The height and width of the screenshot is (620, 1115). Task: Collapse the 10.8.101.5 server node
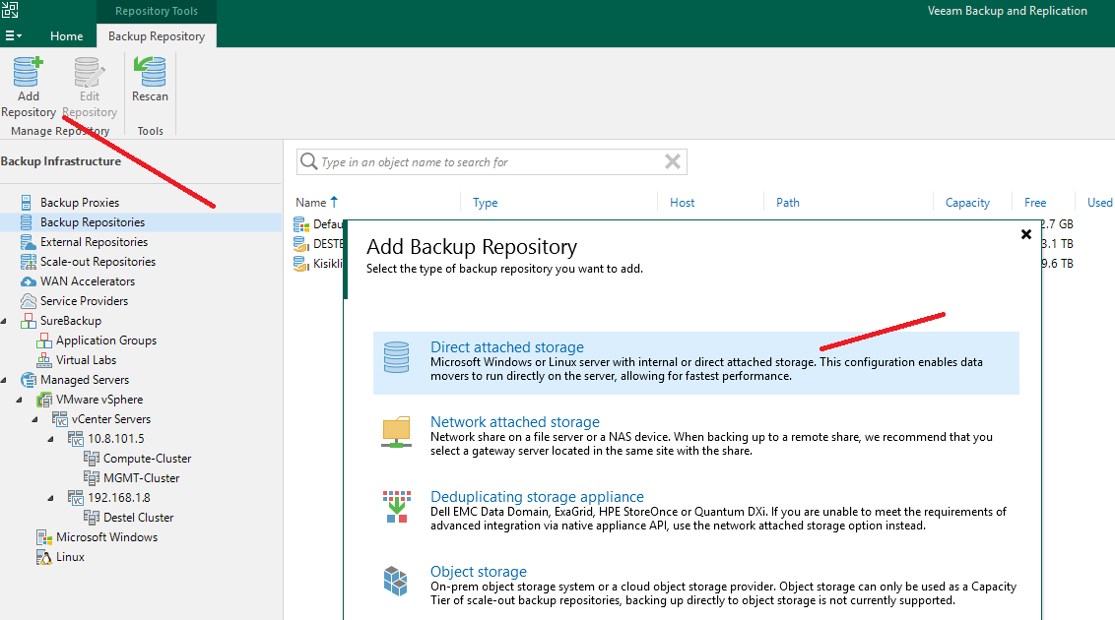click(x=50, y=440)
